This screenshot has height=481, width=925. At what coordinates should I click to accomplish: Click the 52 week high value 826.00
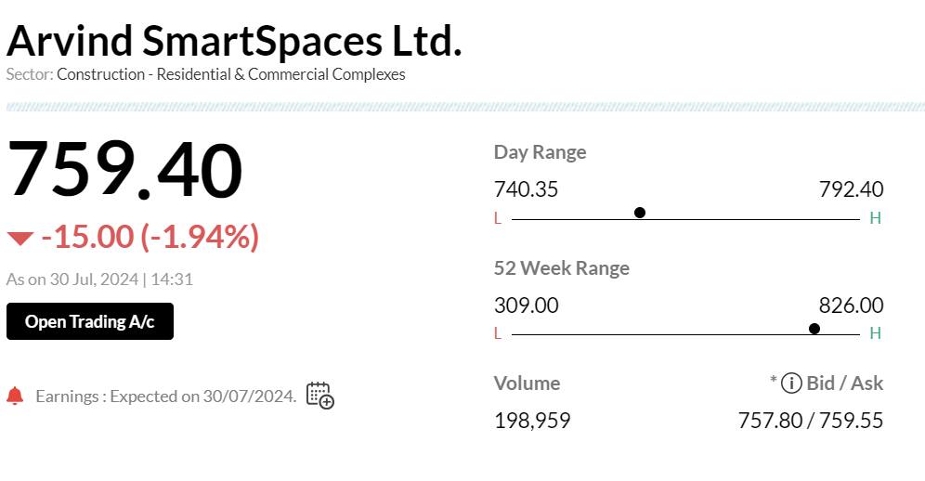click(x=851, y=305)
